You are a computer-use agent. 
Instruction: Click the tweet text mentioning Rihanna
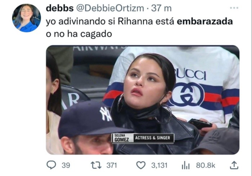point(139,28)
